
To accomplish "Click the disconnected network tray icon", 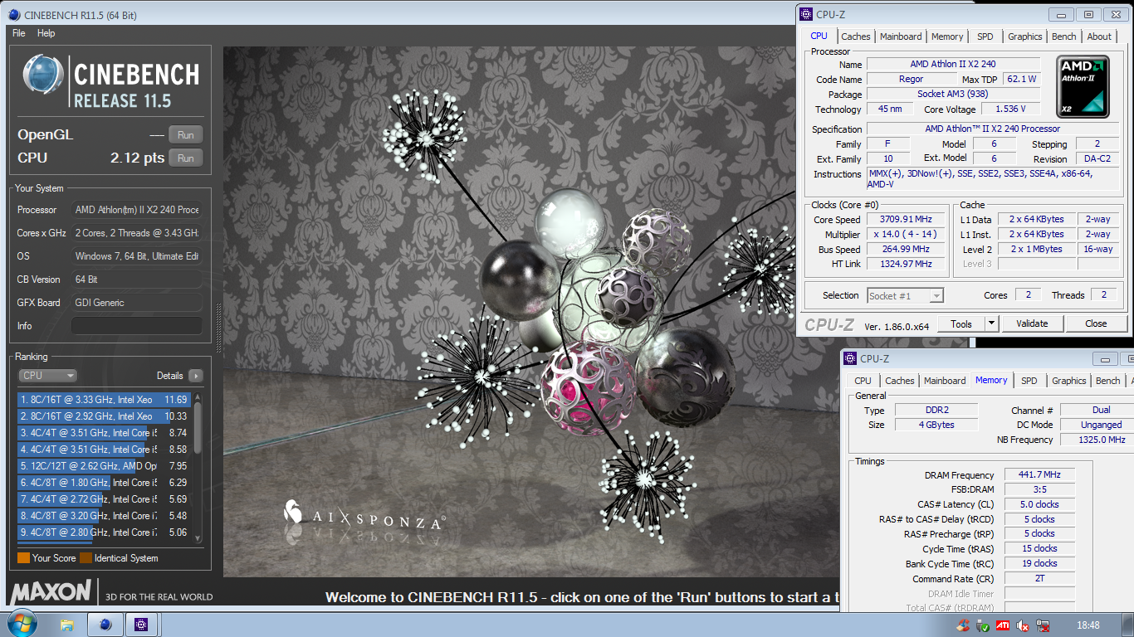I will click(1044, 625).
